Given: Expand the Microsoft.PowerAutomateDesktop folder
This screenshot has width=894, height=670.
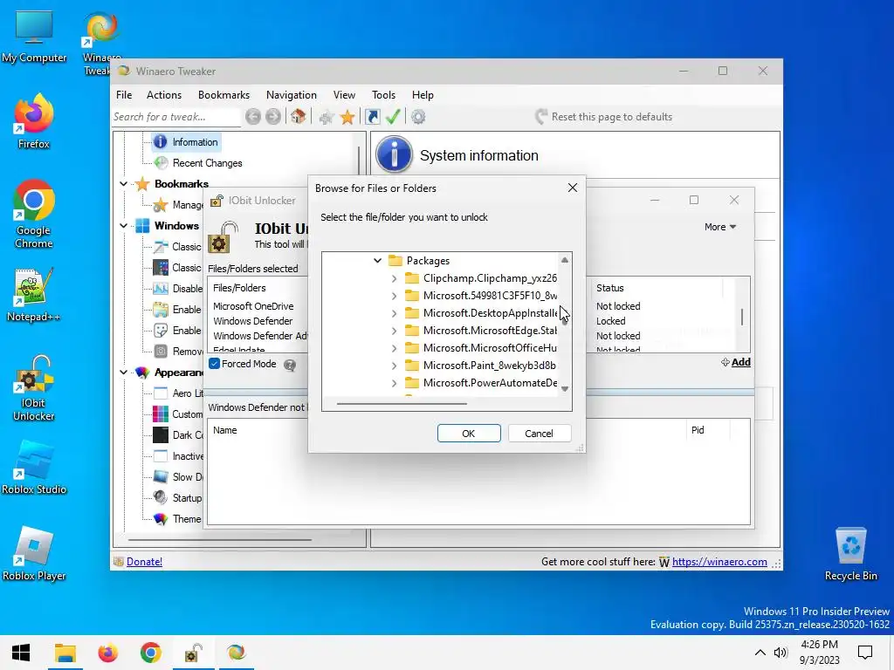Looking at the screenshot, I should [394, 383].
